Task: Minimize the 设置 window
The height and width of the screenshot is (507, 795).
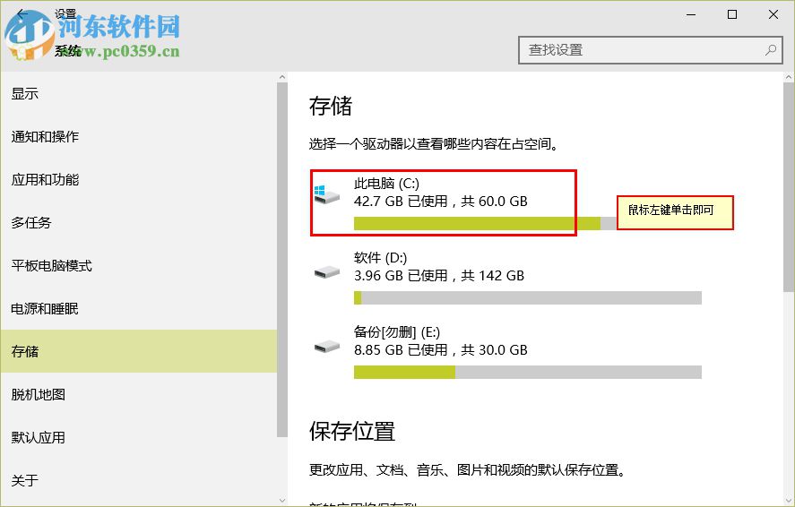Action: click(691, 14)
